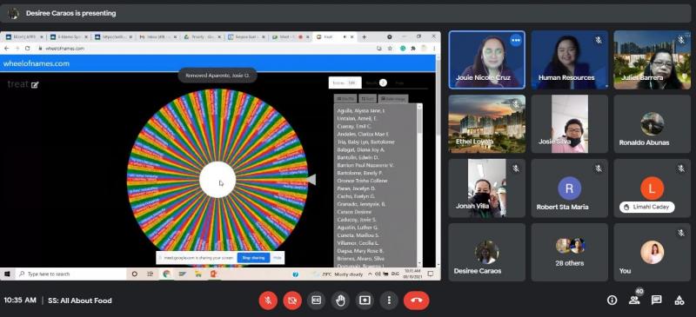Open a new browser tab
Viewport: 696px width, 317px height.
pyautogui.click(x=364, y=36)
